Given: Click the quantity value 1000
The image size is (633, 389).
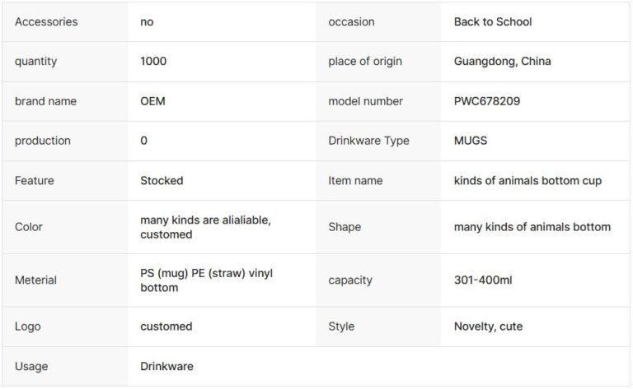Looking at the screenshot, I should (153, 62).
